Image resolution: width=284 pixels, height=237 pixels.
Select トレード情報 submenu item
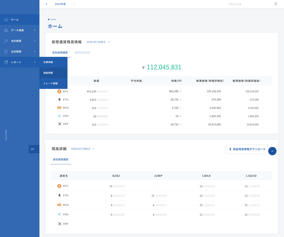[53, 83]
